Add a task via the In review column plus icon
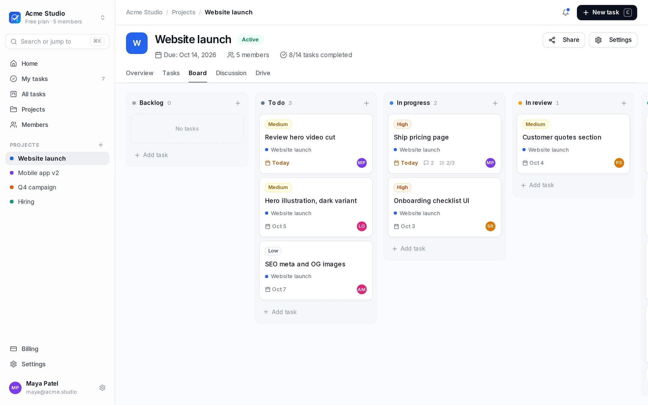The height and width of the screenshot is (405, 648). pos(624,103)
